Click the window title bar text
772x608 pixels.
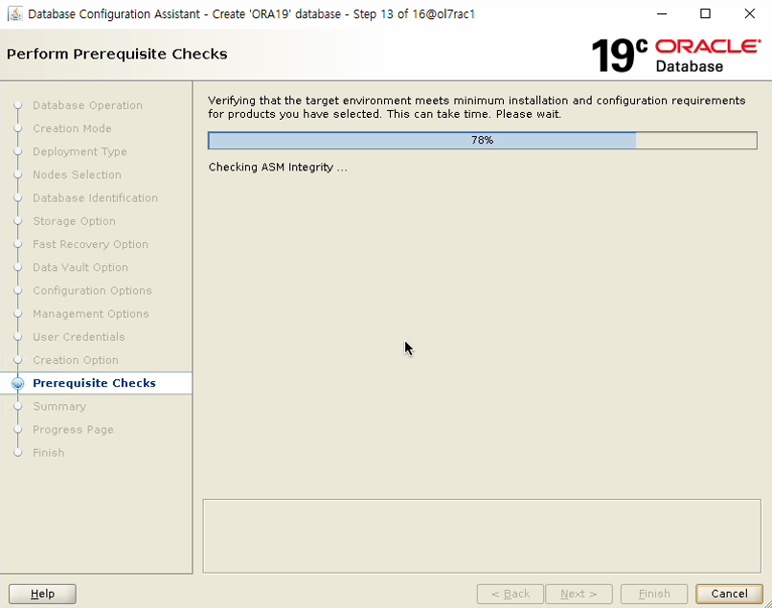251,13
